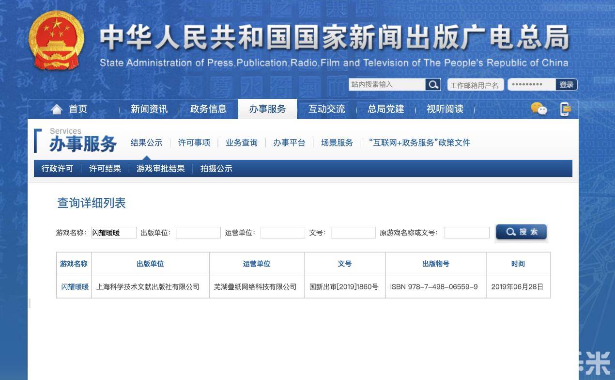
Task: Open the 业务查询 services link
Action: point(242,142)
